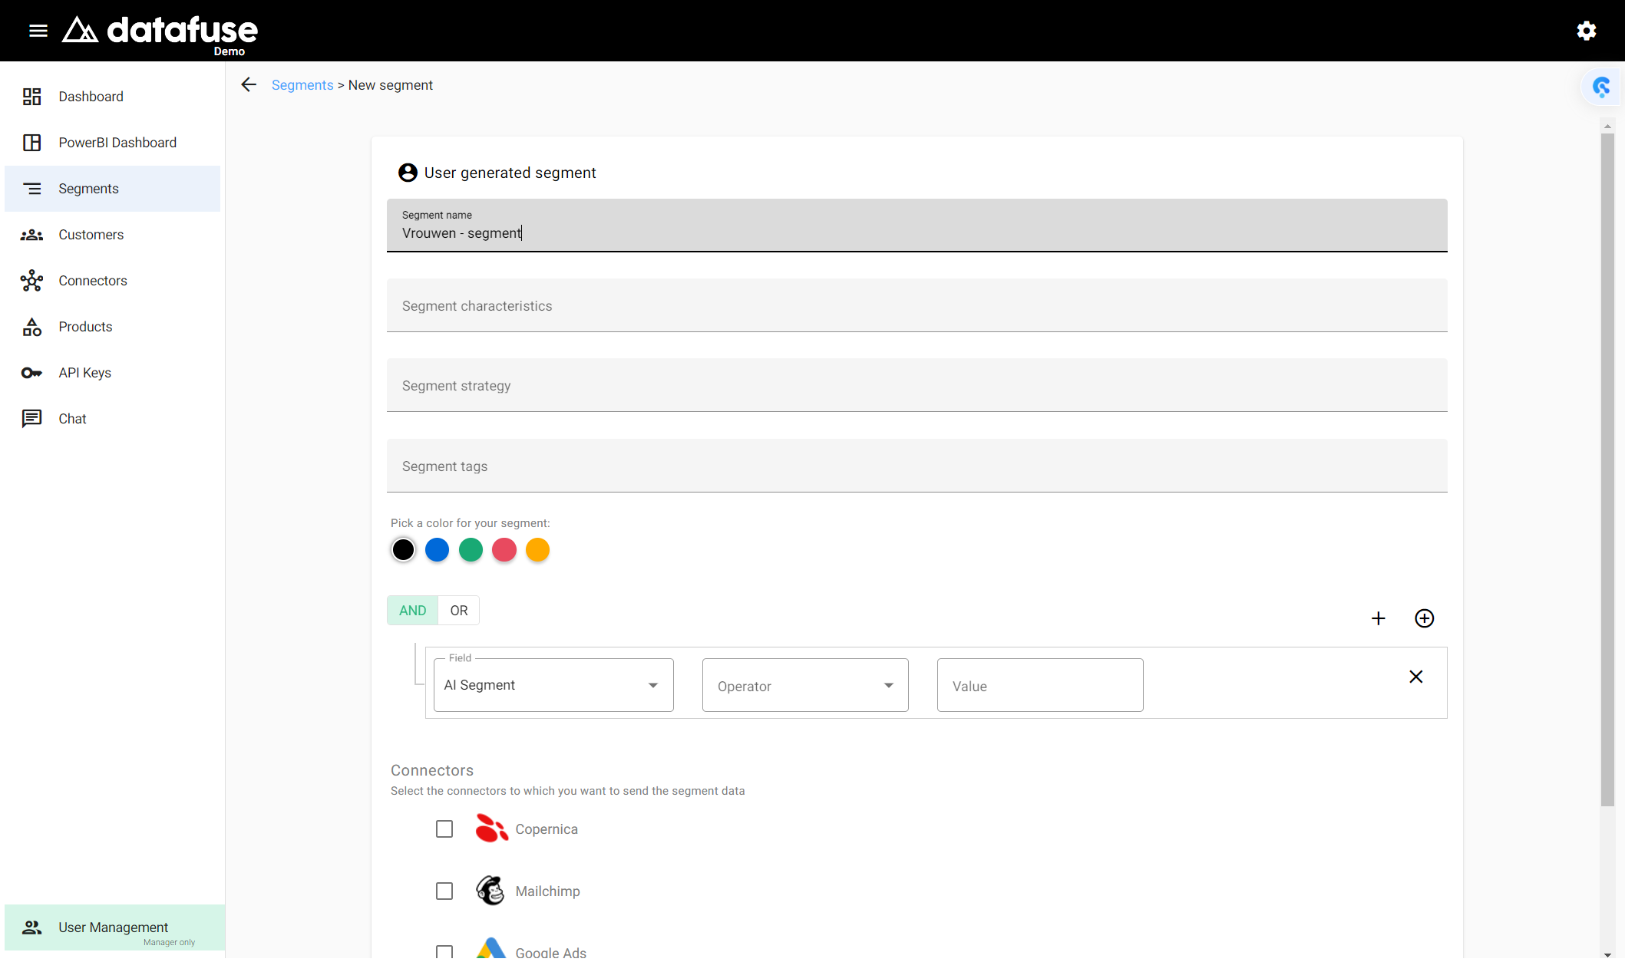Open the hamburger navigation menu
The image size is (1625, 962).
[x=38, y=31]
